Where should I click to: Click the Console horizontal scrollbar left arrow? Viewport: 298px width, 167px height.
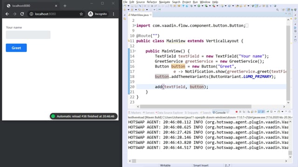pyautogui.click(x=130, y=161)
